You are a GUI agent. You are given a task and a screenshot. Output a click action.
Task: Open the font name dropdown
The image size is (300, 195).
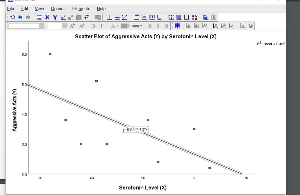42,26
